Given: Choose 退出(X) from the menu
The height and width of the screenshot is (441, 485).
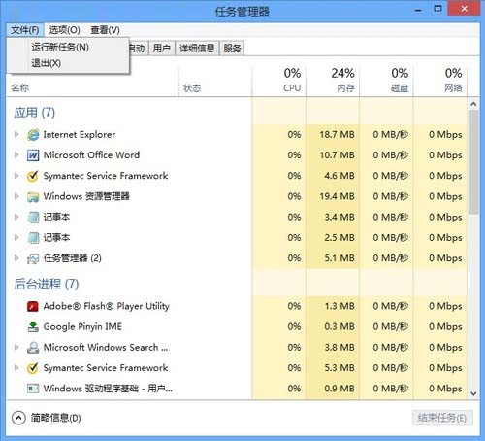Looking at the screenshot, I should (68, 63).
